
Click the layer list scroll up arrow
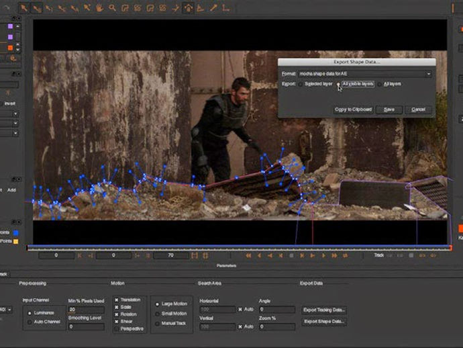click(17, 26)
